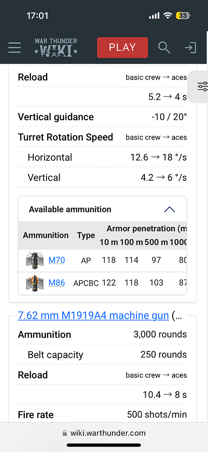Screen dimensions: 208x452
Task: Tap the battery indicator in status bar
Action: (183, 15)
